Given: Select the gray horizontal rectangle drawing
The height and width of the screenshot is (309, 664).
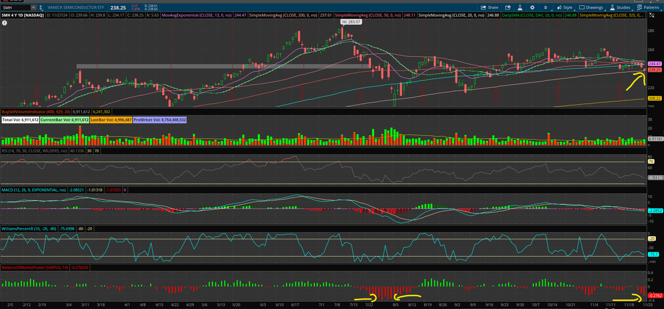Looking at the screenshot, I should (x=223, y=66).
